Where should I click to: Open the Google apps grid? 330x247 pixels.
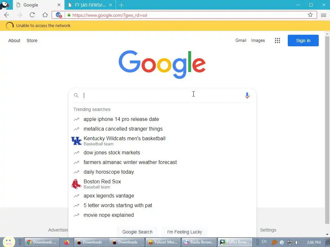(277, 41)
